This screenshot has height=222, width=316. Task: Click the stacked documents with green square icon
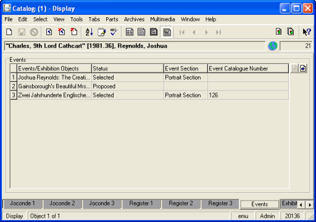[291, 31]
